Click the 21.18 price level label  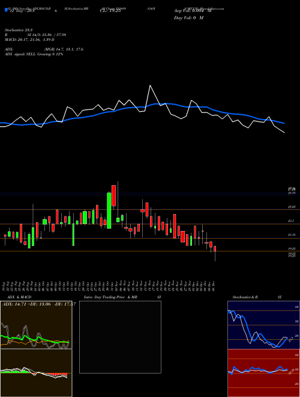pyautogui.click(x=292, y=235)
